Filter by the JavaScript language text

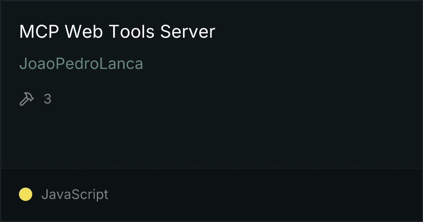[75, 194]
